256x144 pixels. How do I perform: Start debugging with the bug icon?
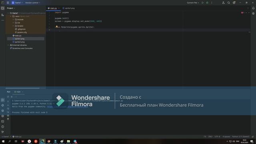tap(207, 3)
